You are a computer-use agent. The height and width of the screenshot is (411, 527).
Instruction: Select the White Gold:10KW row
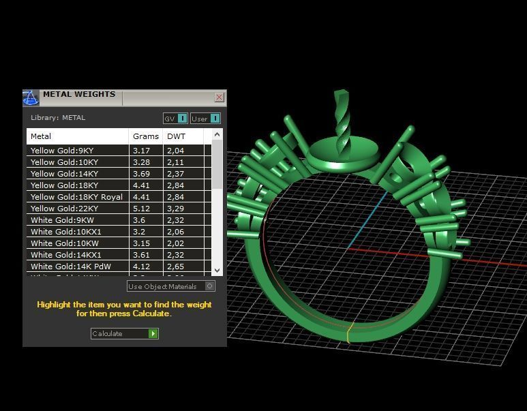[119, 243]
